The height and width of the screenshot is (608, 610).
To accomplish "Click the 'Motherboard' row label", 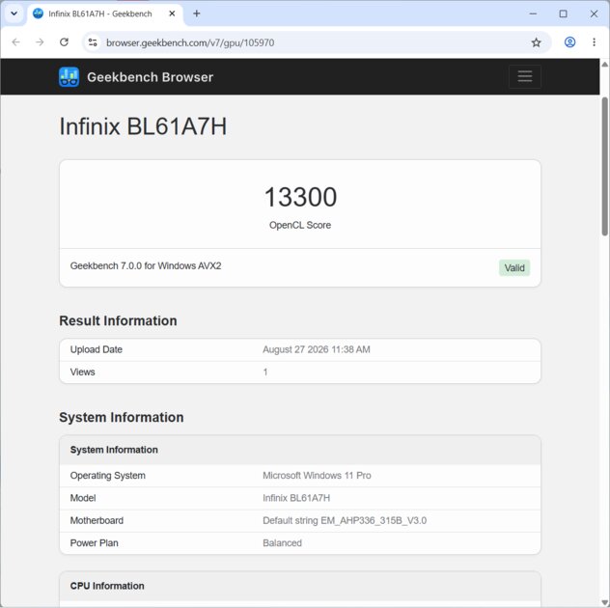I will coord(97,520).
